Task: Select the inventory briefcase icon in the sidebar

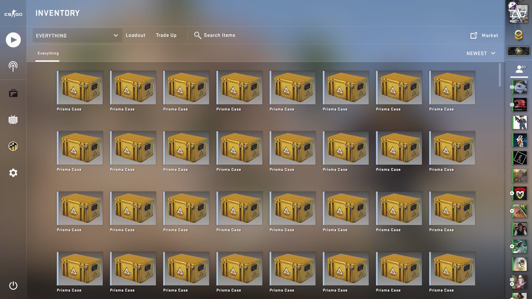Action: pyautogui.click(x=13, y=93)
